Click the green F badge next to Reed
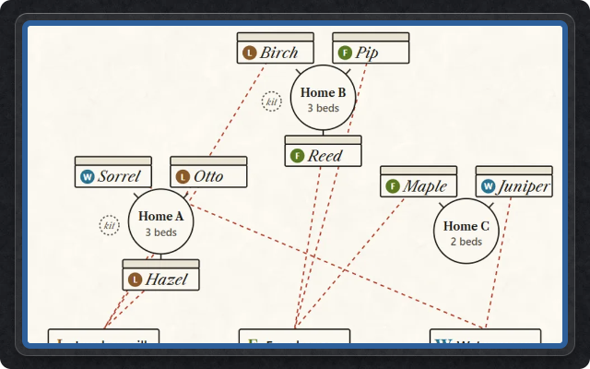The width and height of the screenshot is (590, 369). pos(297,156)
